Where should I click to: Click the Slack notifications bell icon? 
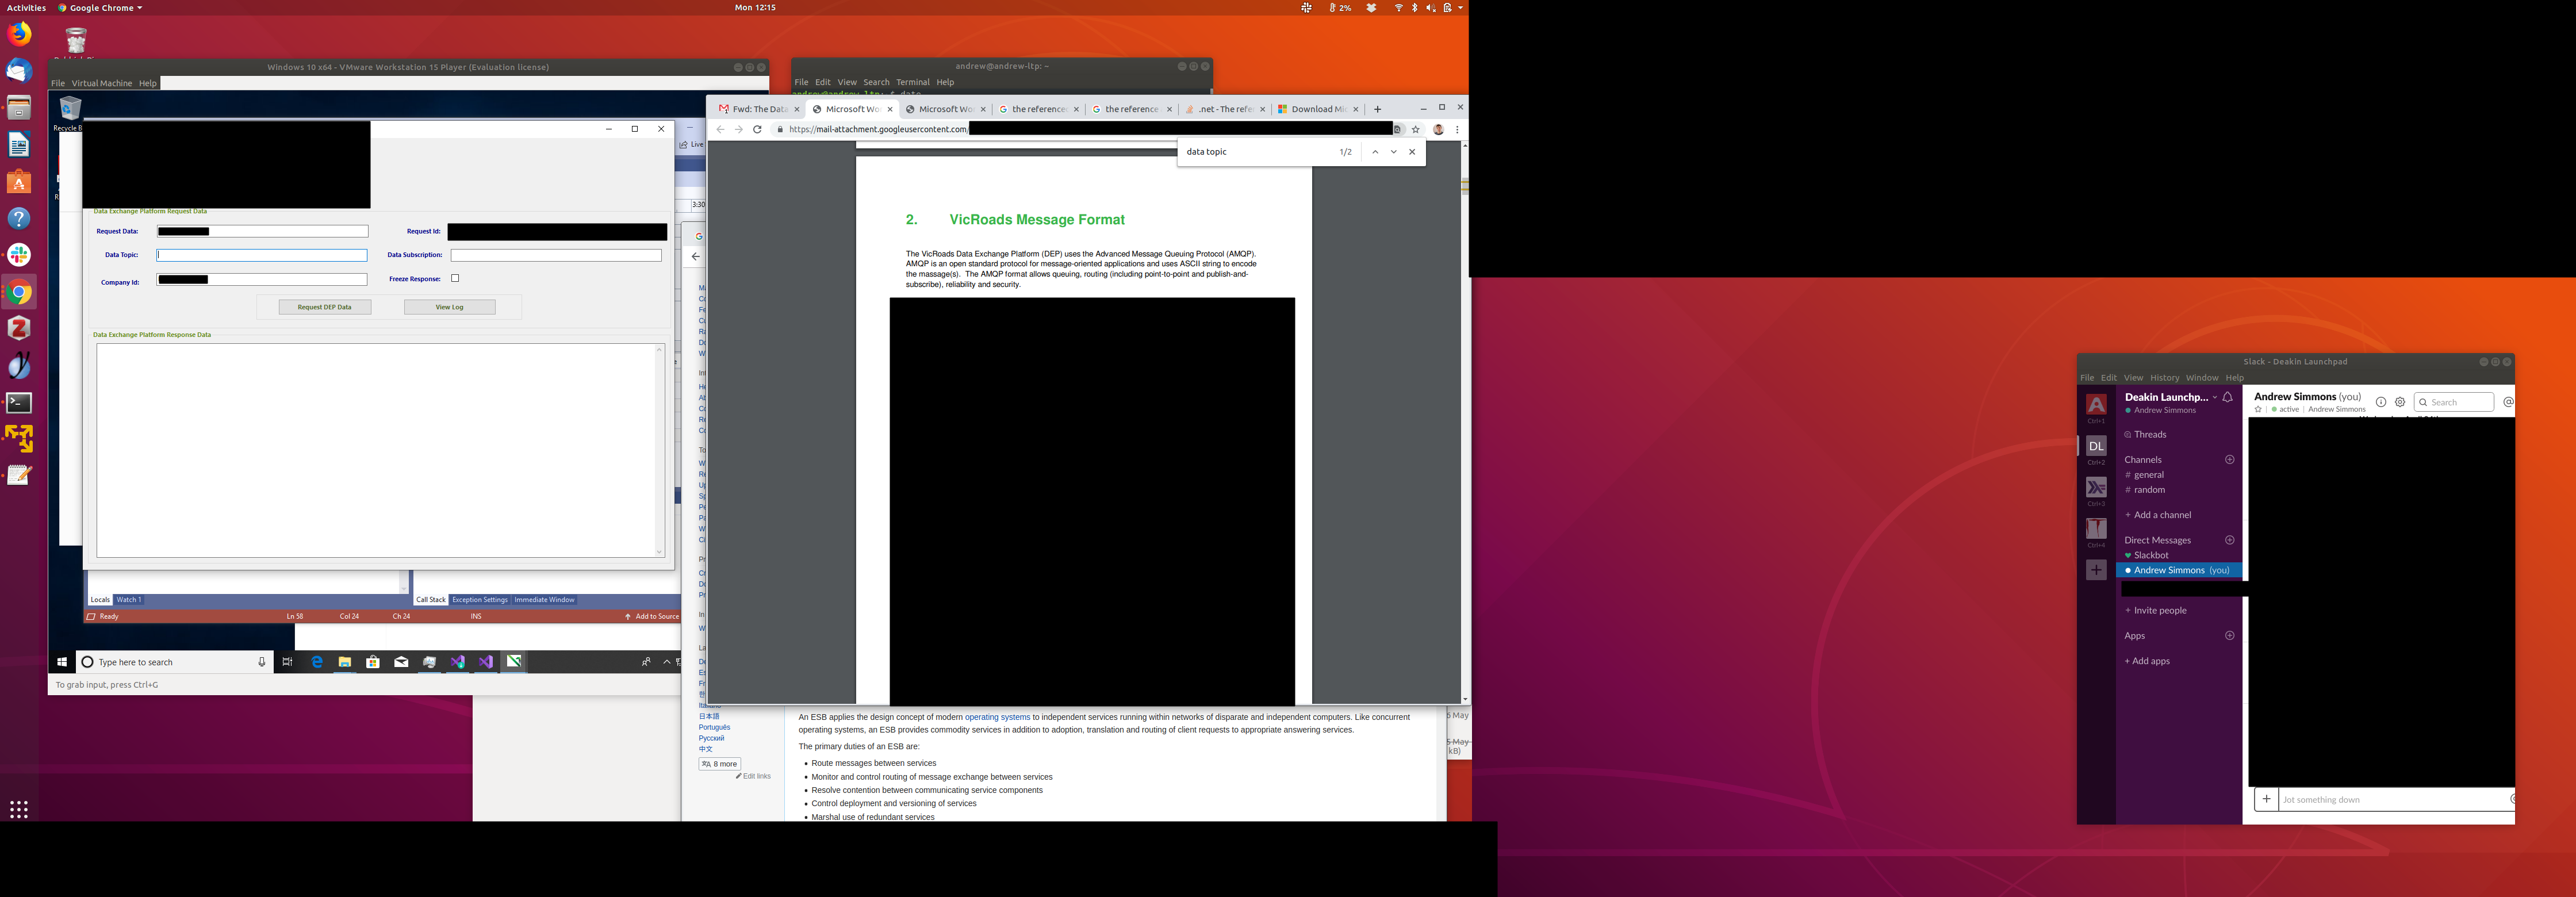coord(2228,397)
